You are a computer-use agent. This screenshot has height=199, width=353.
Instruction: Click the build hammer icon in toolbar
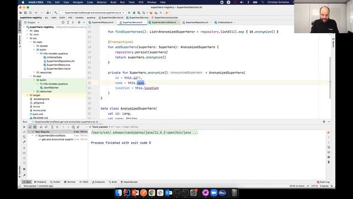coord(56,13)
